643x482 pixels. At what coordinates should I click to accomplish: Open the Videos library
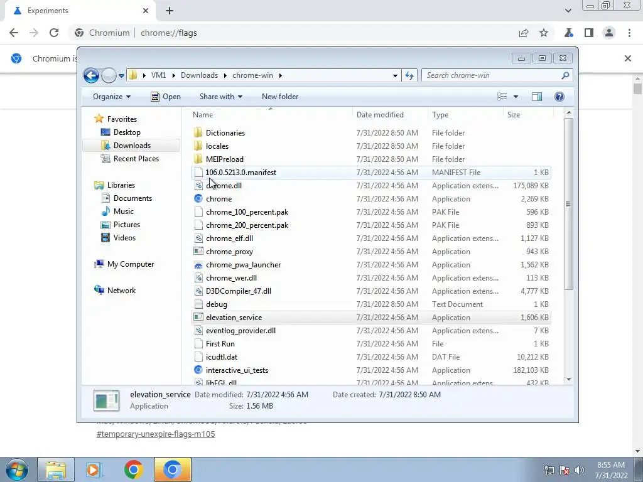click(124, 238)
